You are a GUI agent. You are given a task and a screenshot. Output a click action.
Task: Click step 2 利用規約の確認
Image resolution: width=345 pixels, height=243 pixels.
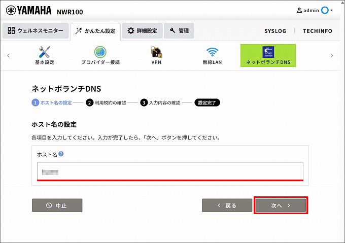point(106,102)
